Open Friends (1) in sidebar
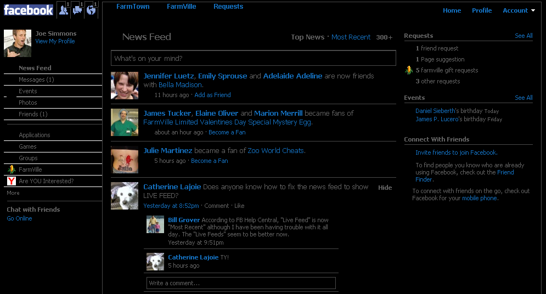 click(33, 114)
